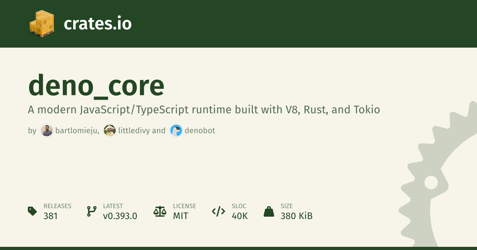Image resolution: width=477 pixels, height=250 pixels.
Task: Click the 381 releases count
Action: click(50, 216)
